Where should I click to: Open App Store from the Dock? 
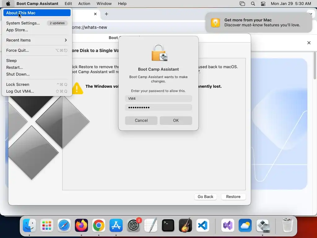116,225
